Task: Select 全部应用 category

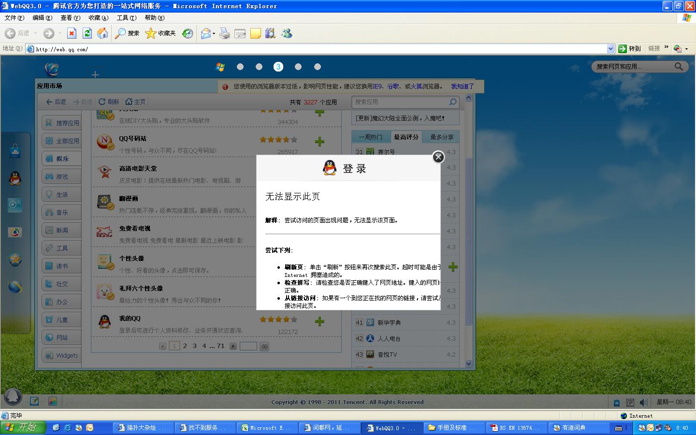Action: click(x=61, y=141)
